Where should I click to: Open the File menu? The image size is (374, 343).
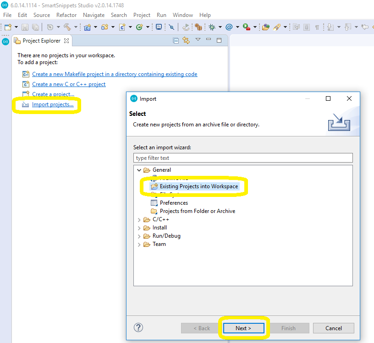(7, 15)
